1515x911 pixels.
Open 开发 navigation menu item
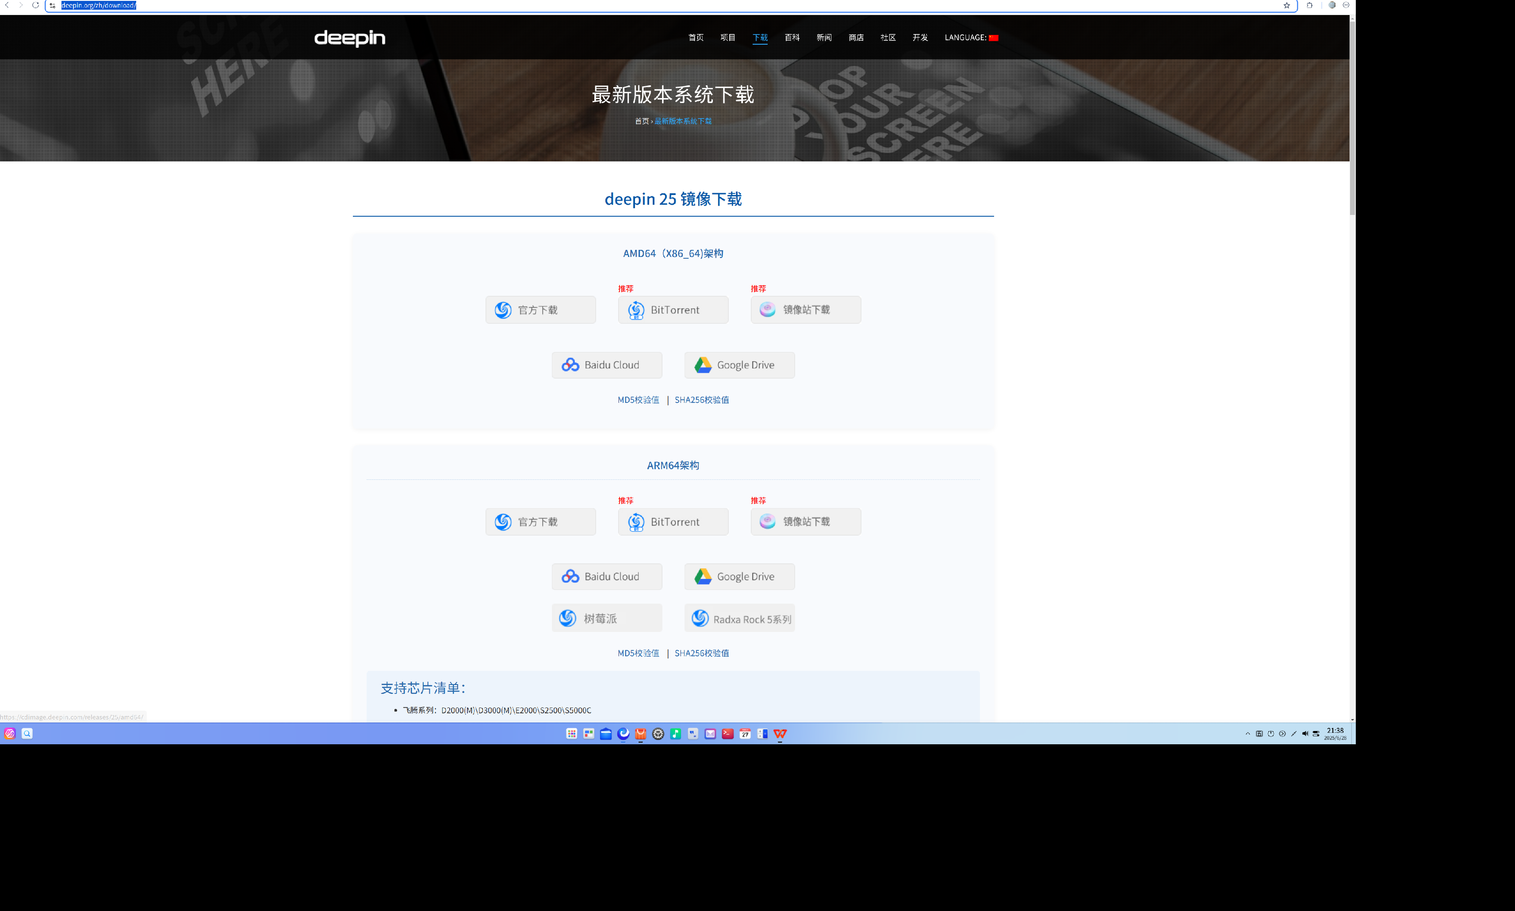coord(919,38)
